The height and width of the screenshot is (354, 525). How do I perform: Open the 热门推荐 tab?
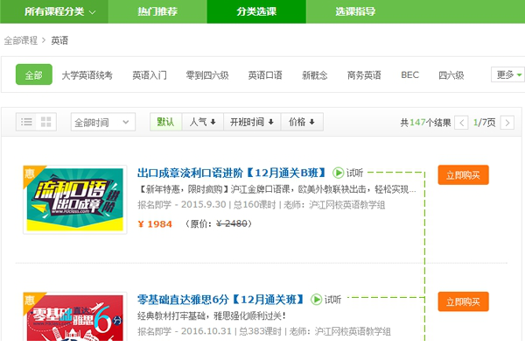point(158,11)
